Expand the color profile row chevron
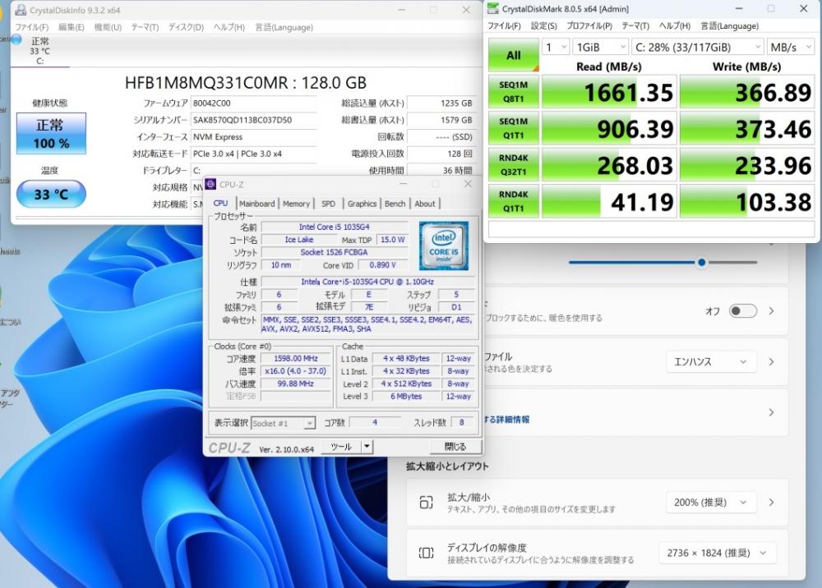Screen dimensions: 822x588 coord(772,362)
